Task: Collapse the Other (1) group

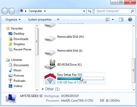Action: click(x=43, y=89)
